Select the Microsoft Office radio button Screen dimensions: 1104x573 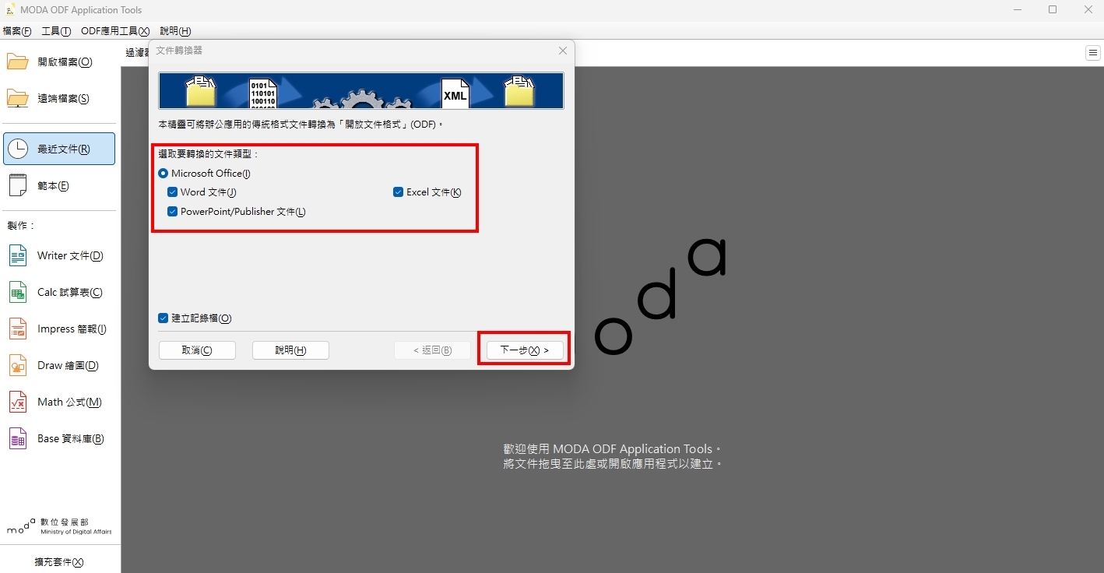(163, 174)
